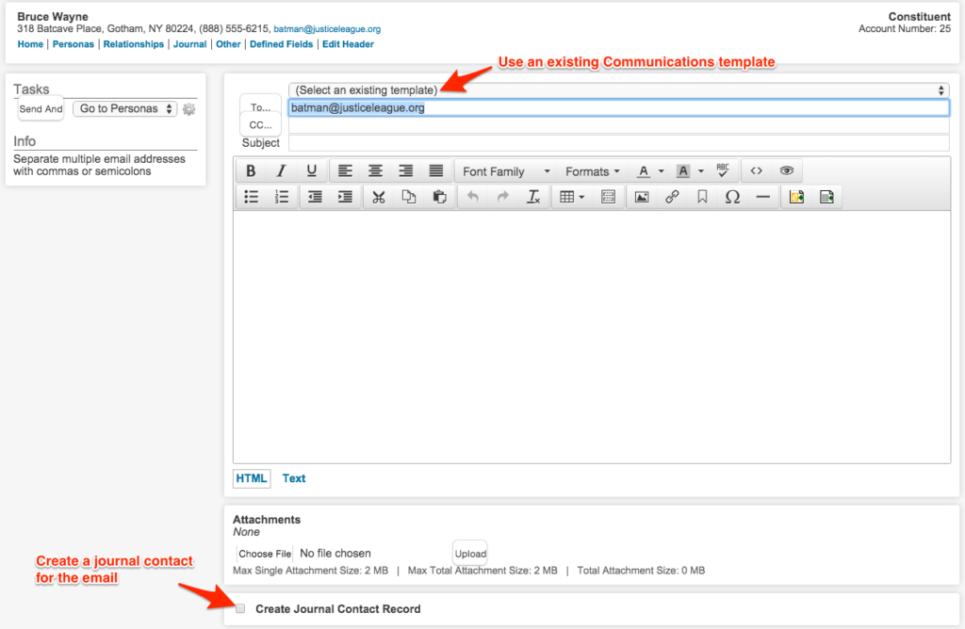Image resolution: width=965 pixels, height=629 pixels.
Task: Insert a special character
Action: [731, 196]
